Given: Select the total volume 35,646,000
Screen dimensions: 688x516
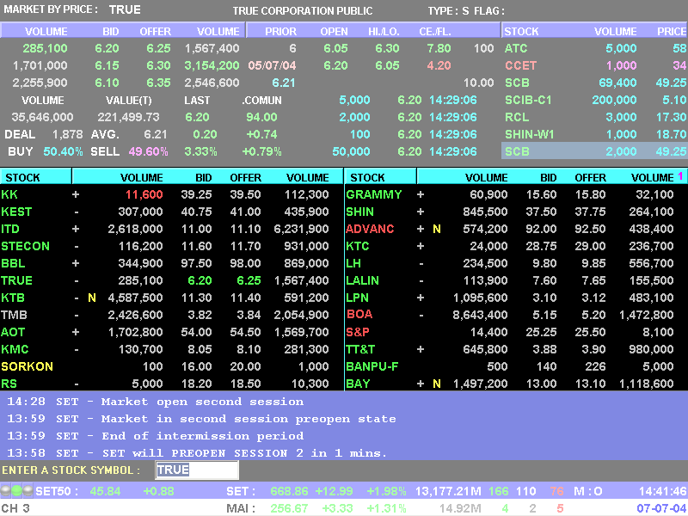Looking at the screenshot, I should point(42,117).
